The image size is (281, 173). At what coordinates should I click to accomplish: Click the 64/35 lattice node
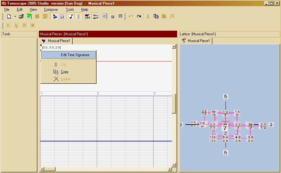click(x=225, y=139)
